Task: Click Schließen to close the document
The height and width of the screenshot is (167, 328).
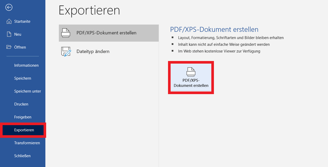Action: pos(22,156)
